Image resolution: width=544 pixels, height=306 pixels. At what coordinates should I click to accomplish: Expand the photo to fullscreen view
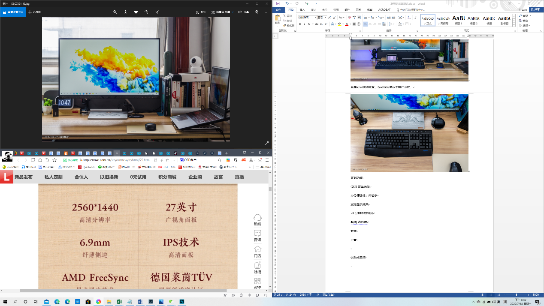pyautogui.click(x=266, y=144)
